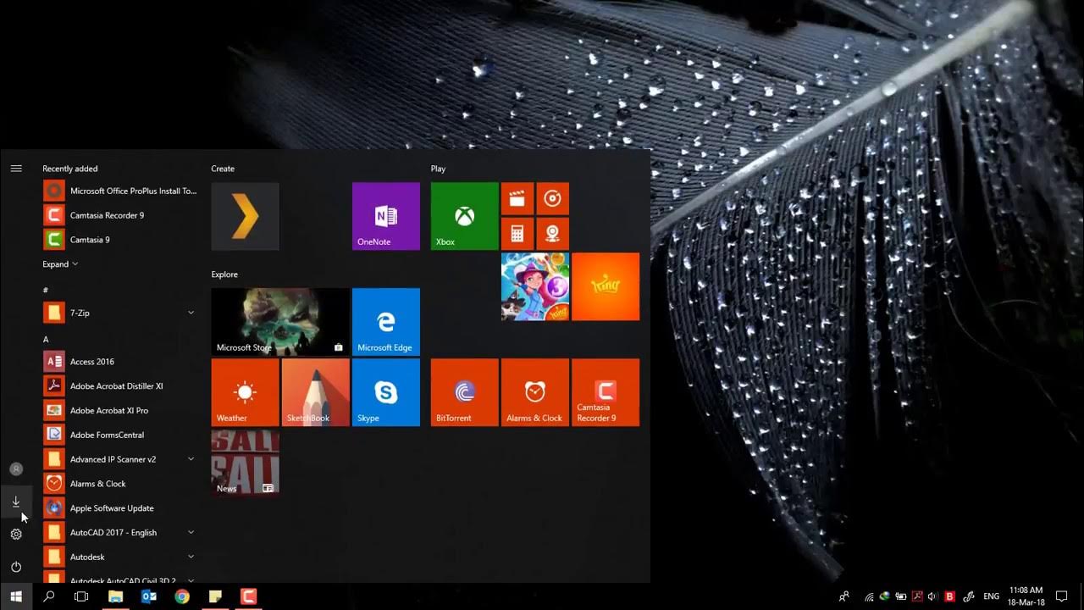Open Outlook from the taskbar
Screen dimensions: 1084x610
tap(149, 596)
